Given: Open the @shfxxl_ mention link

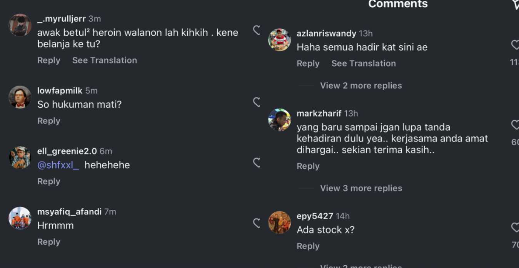Looking at the screenshot, I should pyautogui.click(x=58, y=165).
